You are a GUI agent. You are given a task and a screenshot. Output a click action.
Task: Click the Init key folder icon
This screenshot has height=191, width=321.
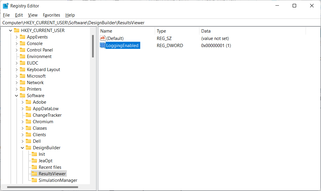(x=34, y=154)
